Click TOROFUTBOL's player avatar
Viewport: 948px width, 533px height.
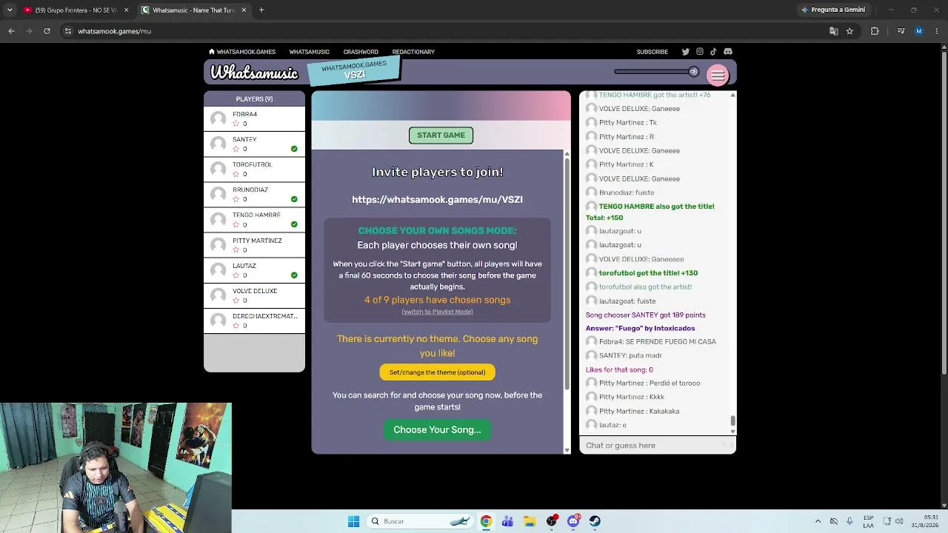(x=218, y=169)
